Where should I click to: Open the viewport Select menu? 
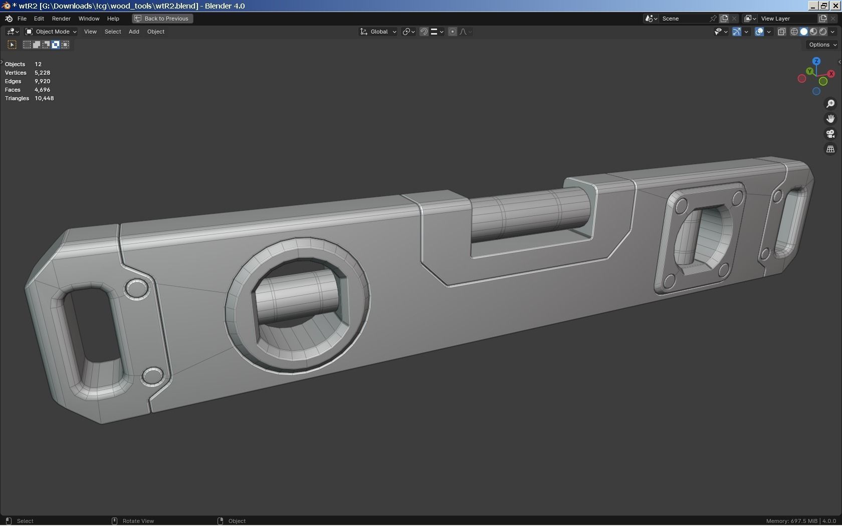tap(113, 32)
